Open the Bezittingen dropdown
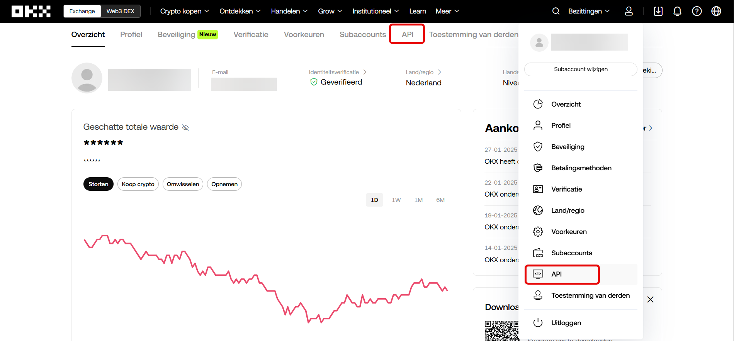The height and width of the screenshot is (341, 734). point(588,11)
